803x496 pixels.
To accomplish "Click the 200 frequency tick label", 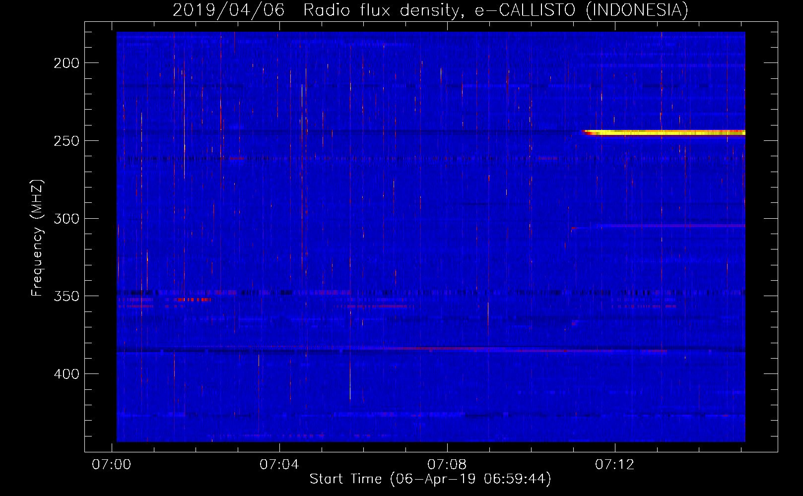I will [x=67, y=63].
